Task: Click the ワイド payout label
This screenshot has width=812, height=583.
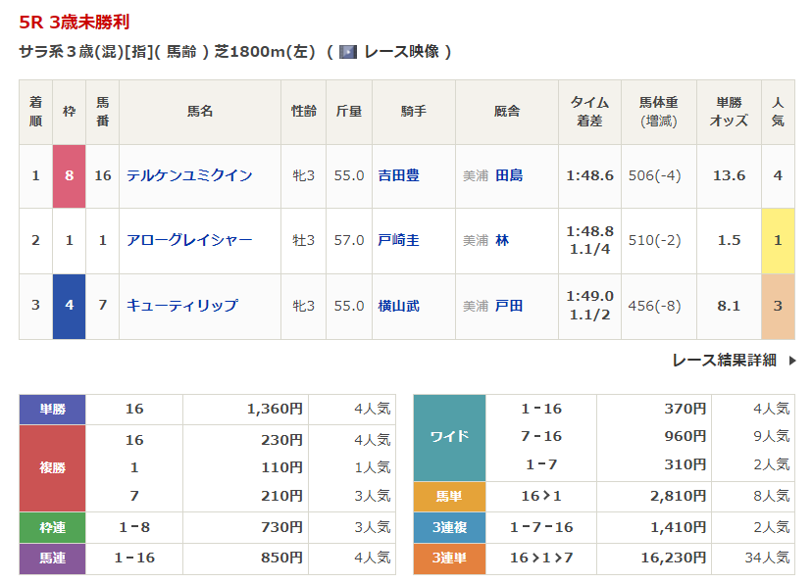Action: pyautogui.click(x=449, y=437)
